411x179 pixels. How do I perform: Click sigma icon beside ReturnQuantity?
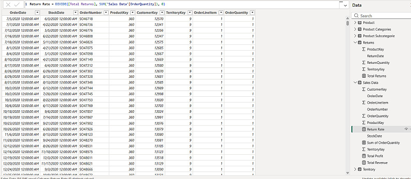click(364, 63)
